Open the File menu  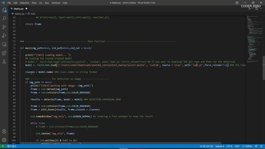coord(9,3)
